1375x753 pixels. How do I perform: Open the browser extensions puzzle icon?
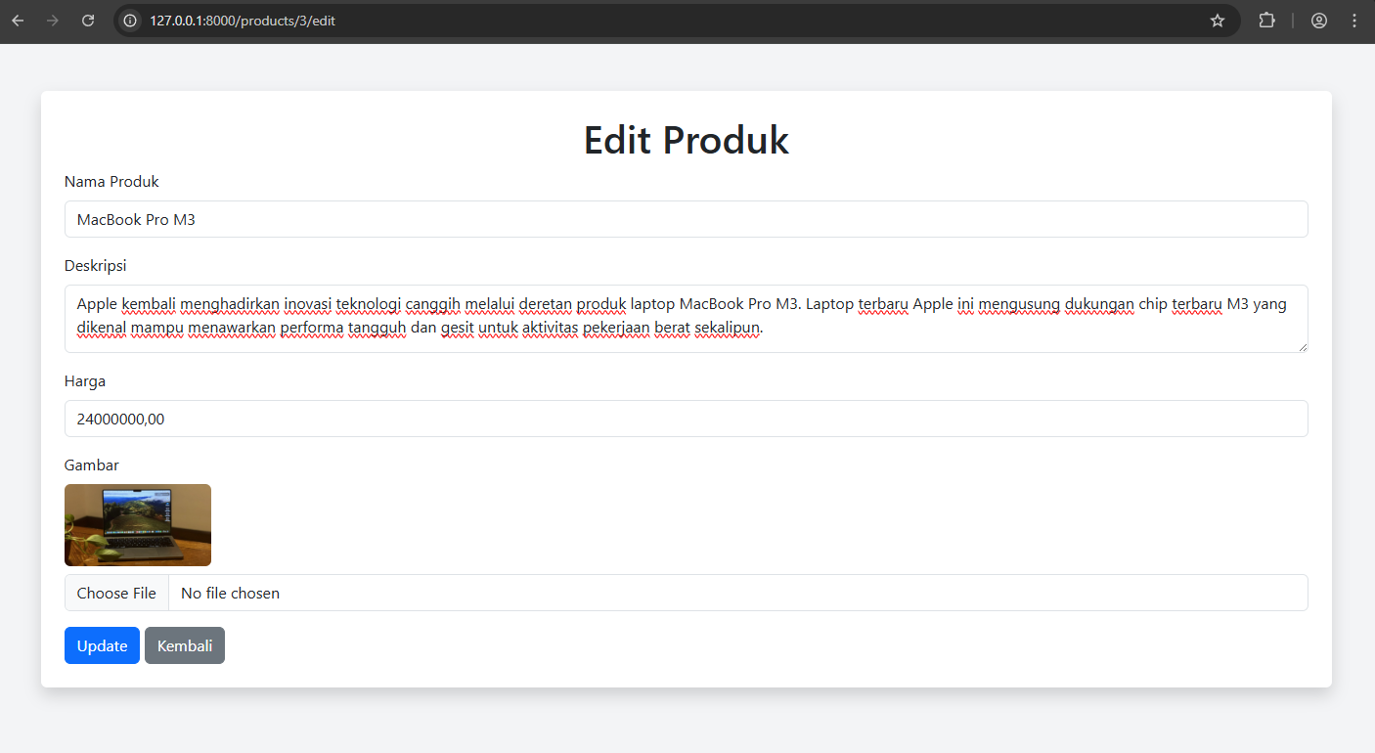pyautogui.click(x=1266, y=21)
